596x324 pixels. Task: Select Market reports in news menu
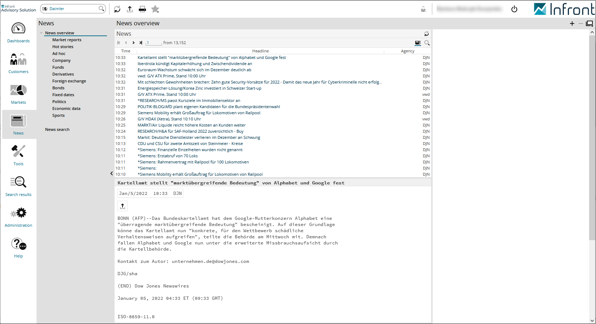67,40
